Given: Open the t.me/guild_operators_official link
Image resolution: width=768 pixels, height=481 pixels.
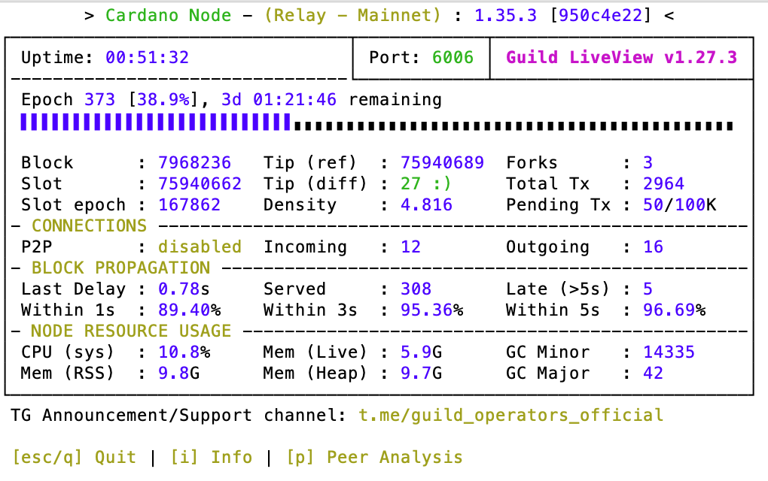Looking at the screenshot, I should pyautogui.click(x=510, y=416).
